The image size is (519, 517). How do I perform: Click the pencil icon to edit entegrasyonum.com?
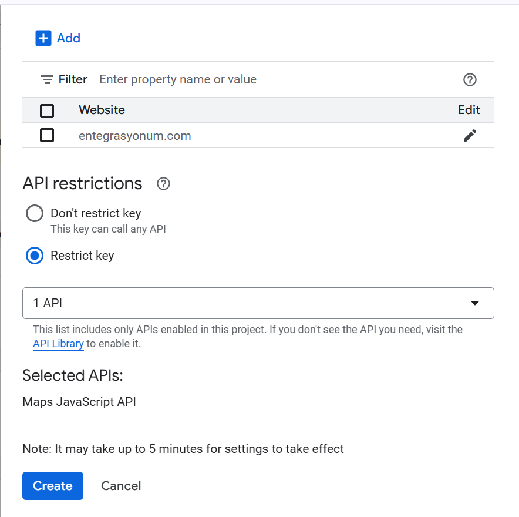[470, 136]
